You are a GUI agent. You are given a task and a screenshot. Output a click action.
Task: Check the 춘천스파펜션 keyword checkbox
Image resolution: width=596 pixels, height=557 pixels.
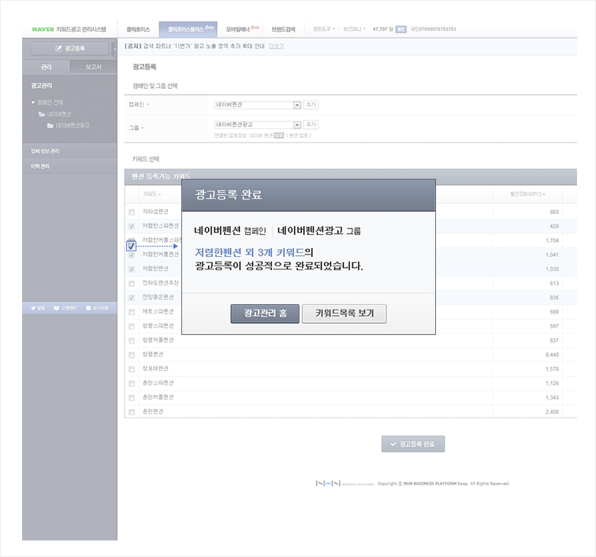tap(132, 384)
